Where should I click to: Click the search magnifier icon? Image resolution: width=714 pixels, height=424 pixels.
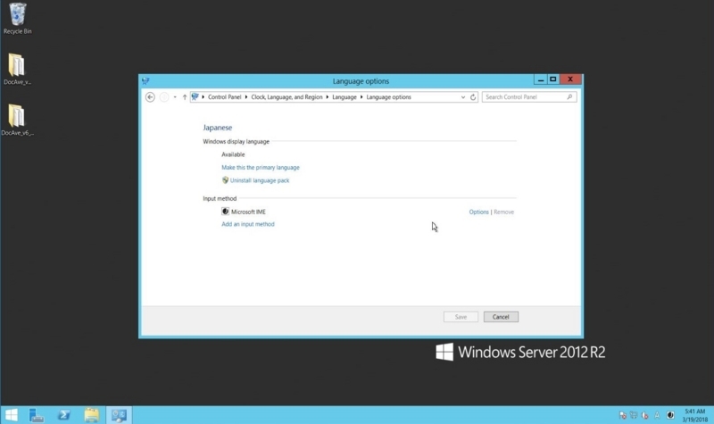click(x=569, y=97)
